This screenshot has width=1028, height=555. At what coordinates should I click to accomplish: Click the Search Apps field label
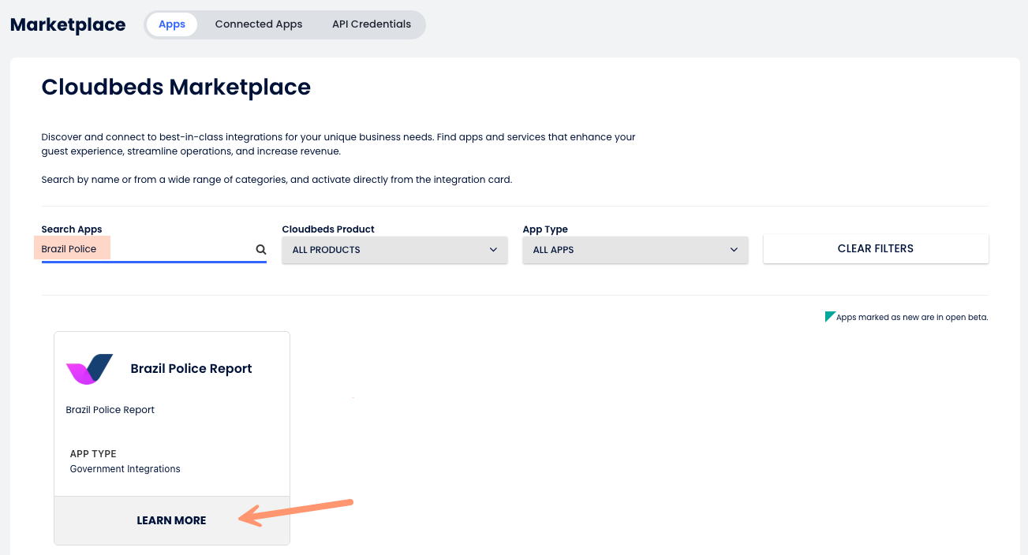point(72,229)
